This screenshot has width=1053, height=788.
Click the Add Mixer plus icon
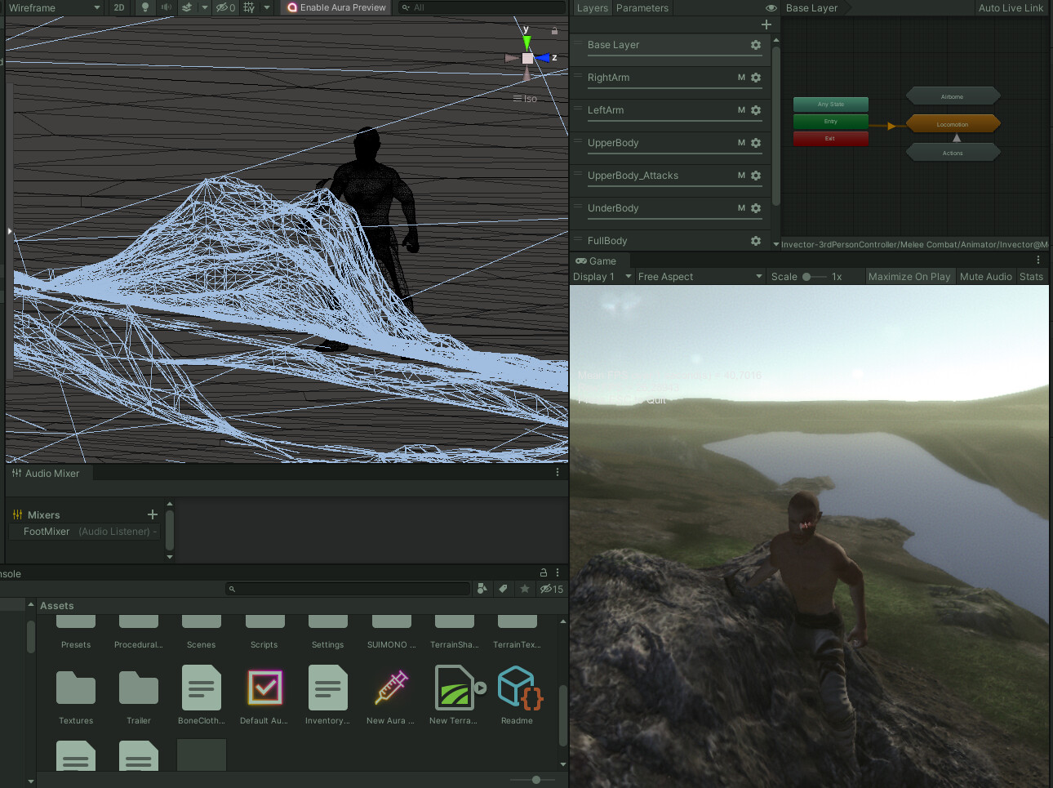click(x=152, y=514)
